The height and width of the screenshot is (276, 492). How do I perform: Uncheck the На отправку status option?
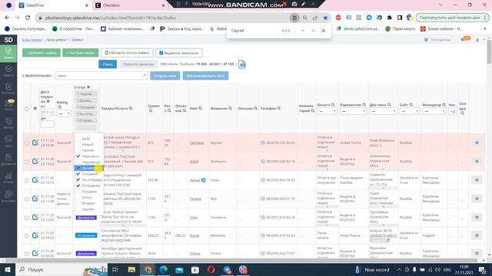pyautogui.click(x=89, y=179)
